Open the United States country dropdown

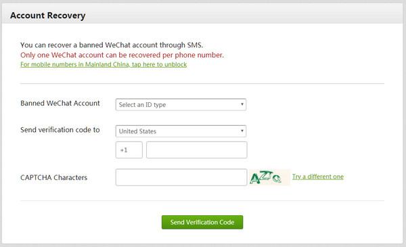coord(181,131)
